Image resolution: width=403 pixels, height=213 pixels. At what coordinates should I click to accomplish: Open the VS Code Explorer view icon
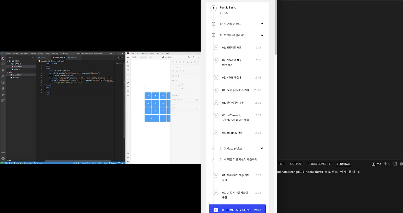[x=3, y=58]
